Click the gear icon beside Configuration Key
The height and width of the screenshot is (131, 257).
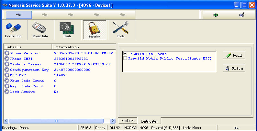(x=7, y=70)
